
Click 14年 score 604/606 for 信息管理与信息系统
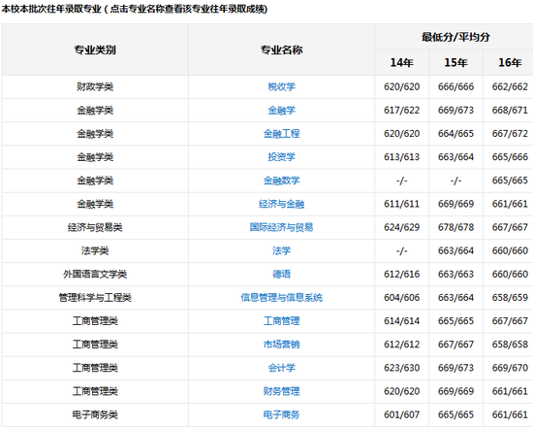click(x=402, y=298)
